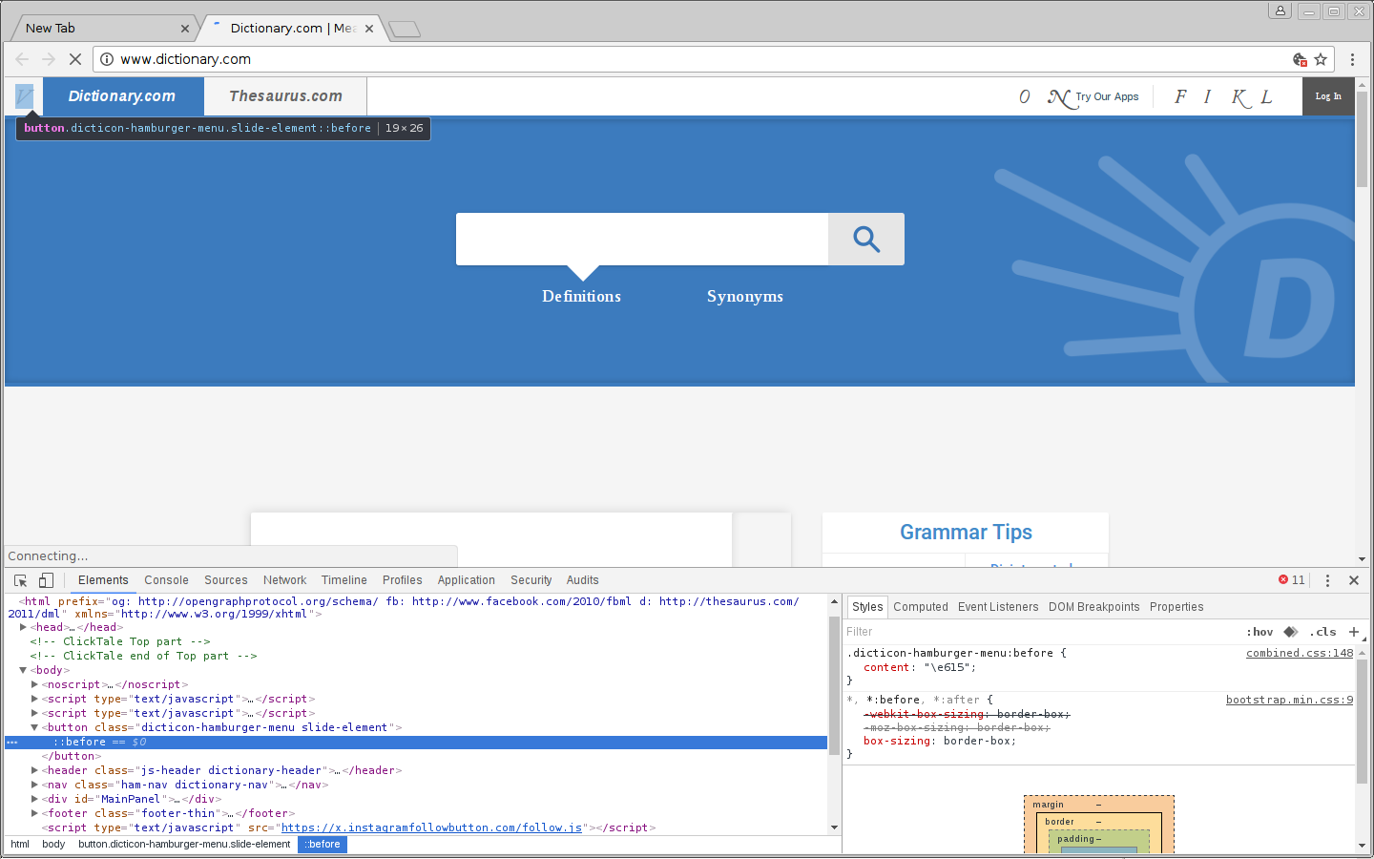Open the Profiles panel in DevTools
The width and height of the screenshot is (1374, 859).
[x=403, y=580]
